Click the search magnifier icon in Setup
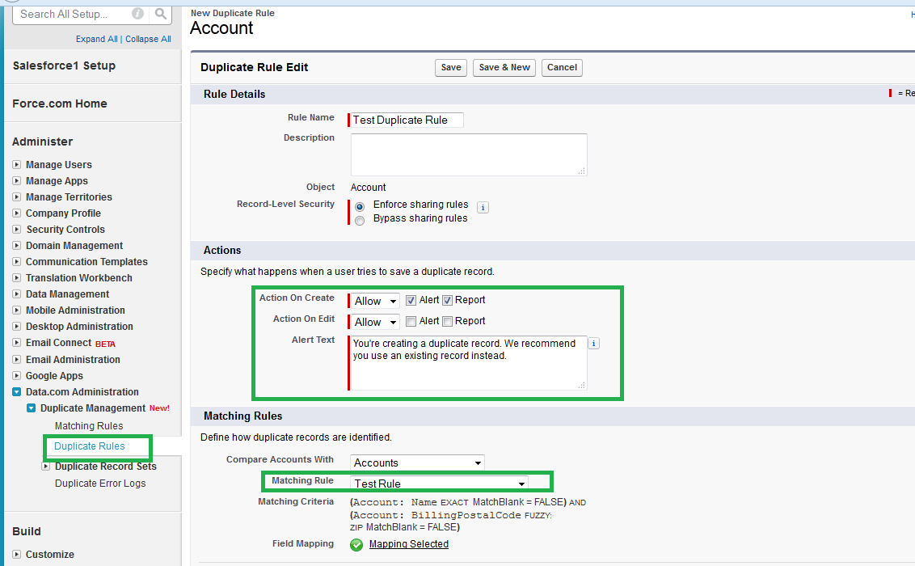 point(161,14)
